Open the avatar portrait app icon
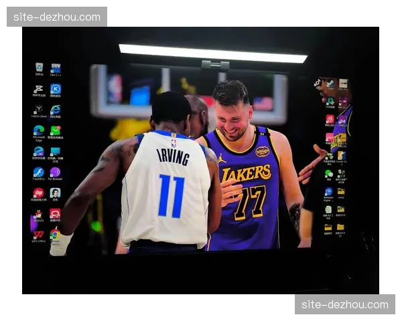402x321 pixels. pyautogui.click(x=55, y=193)
